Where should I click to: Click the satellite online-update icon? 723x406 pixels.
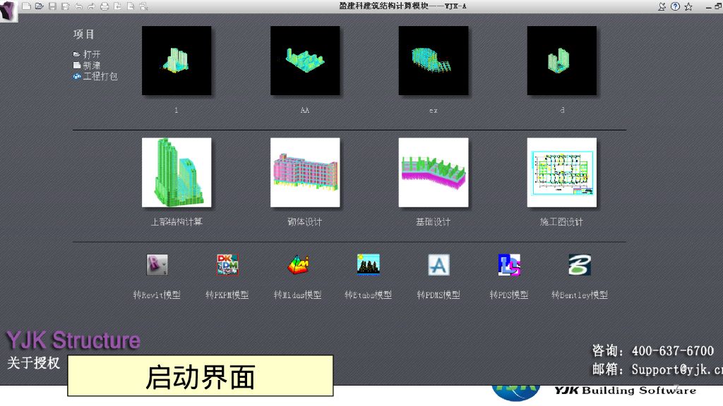662,6
